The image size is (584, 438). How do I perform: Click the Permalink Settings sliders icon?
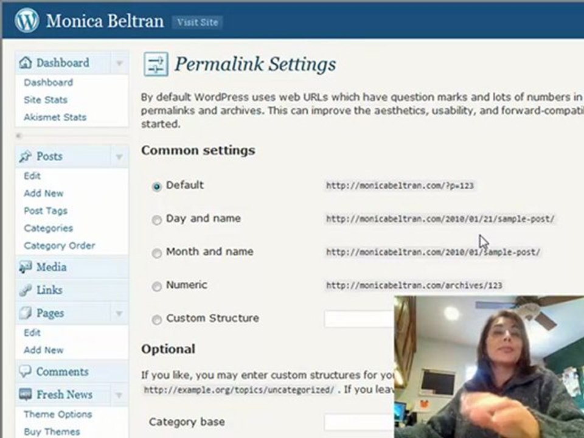(156, 64)
